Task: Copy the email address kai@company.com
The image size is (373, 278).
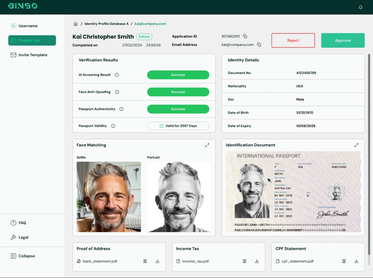Action: (259, 45)
